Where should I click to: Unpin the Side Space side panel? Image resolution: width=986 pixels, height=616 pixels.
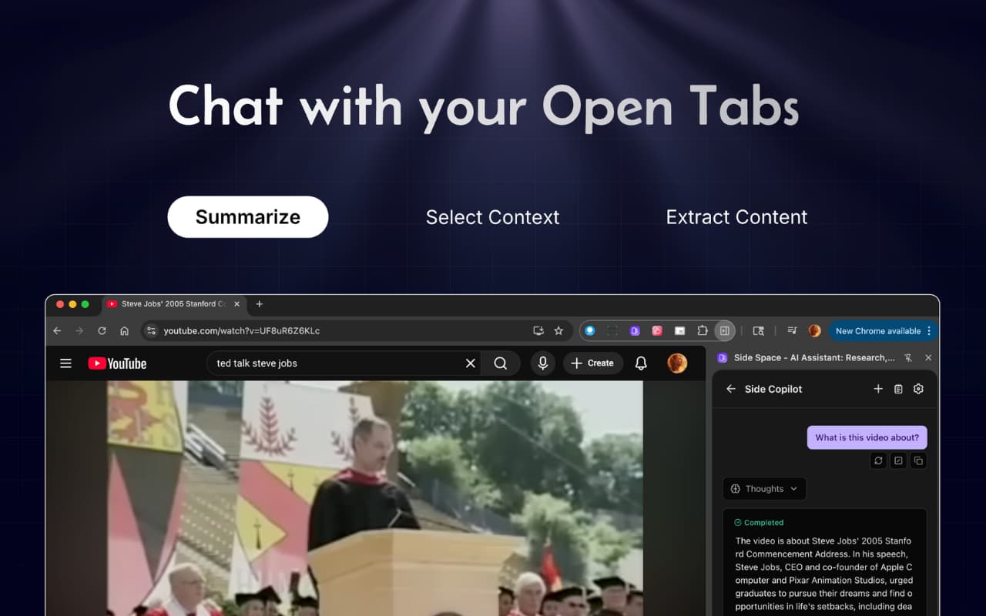(x=908, y=358)
